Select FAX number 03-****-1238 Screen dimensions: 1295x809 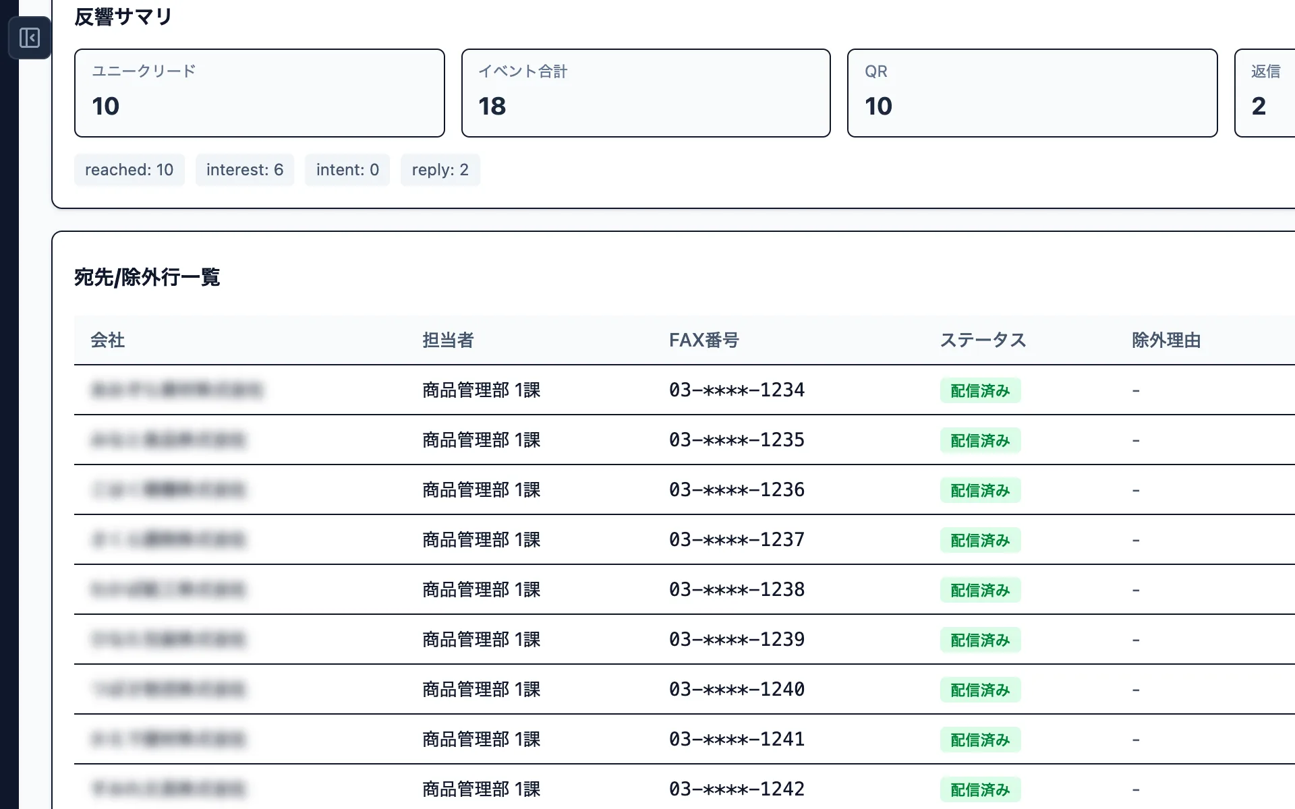coord(737,590)
